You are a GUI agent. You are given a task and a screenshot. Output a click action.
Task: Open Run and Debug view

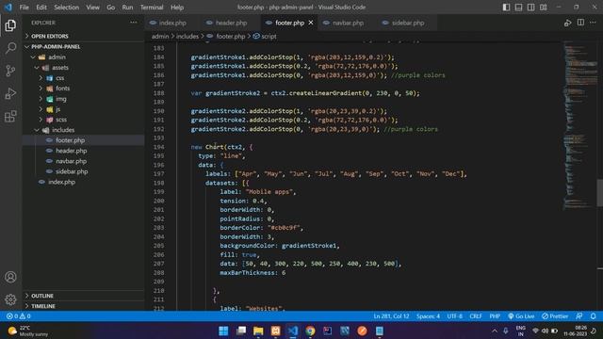click(x=10, y=93)
